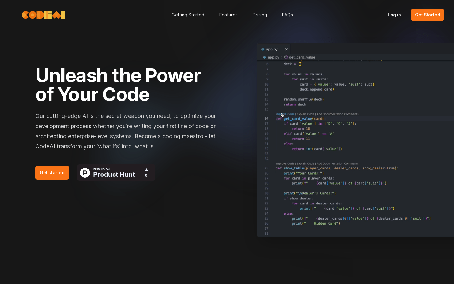Click the 'return 11' code line
The height and width of the screenshot is (284, 454).
click(301, 139)
